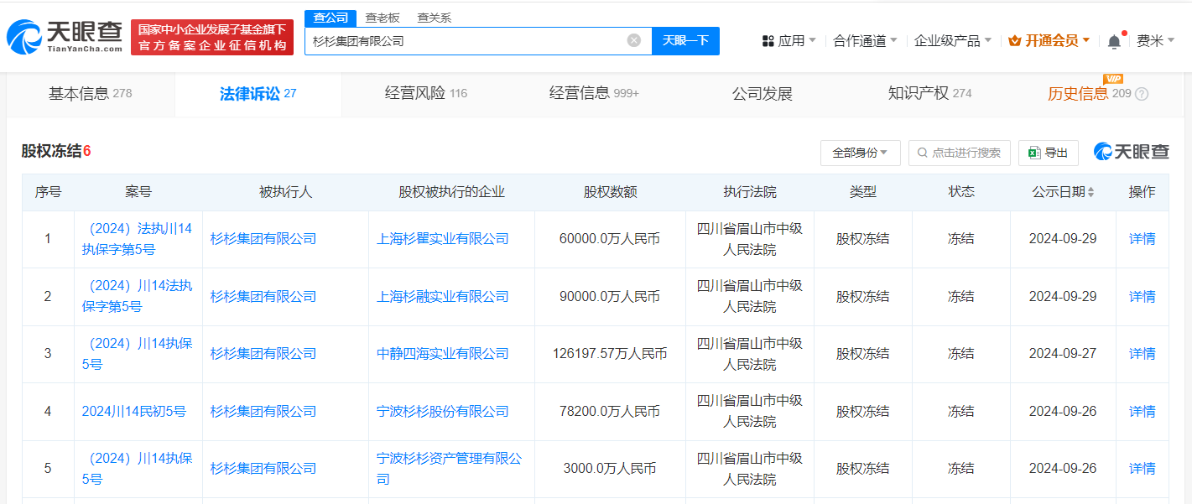Open the 应用 dropdown menu
Image resolution: width=1192 pixels, height=504 pixels.
[x=789, y=40]
